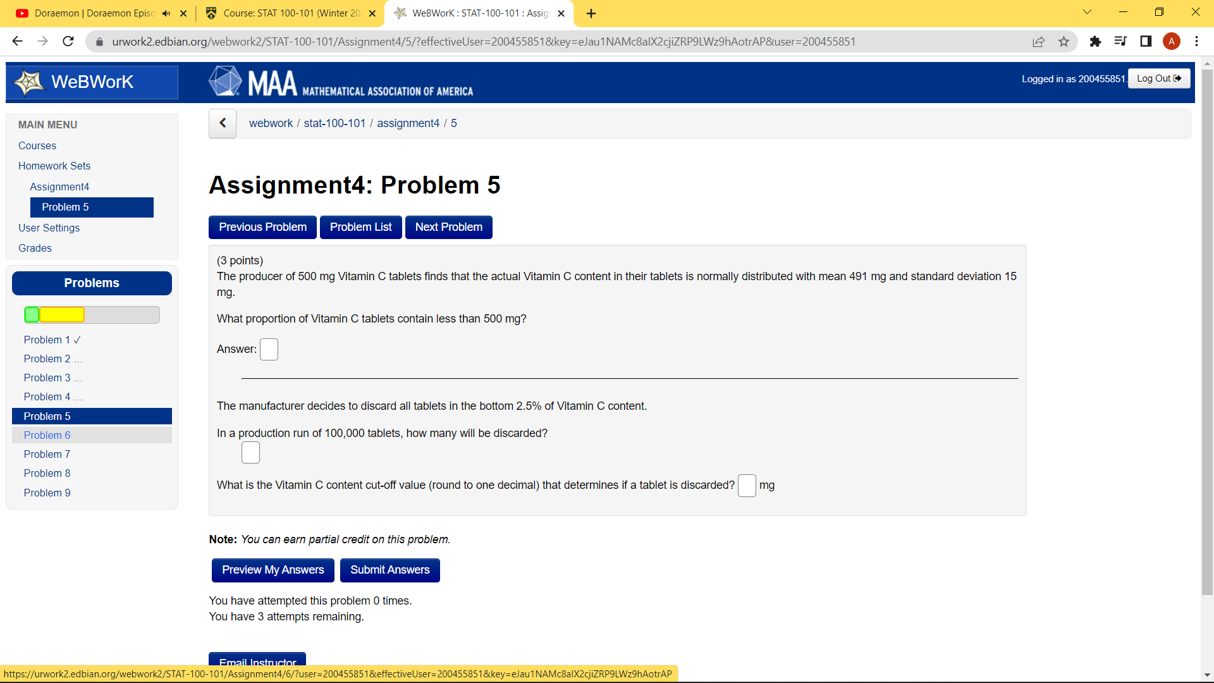1214x683 pixels.
Task: Click the yellow progress bar in Problems panel
Action: coord(61,314)
